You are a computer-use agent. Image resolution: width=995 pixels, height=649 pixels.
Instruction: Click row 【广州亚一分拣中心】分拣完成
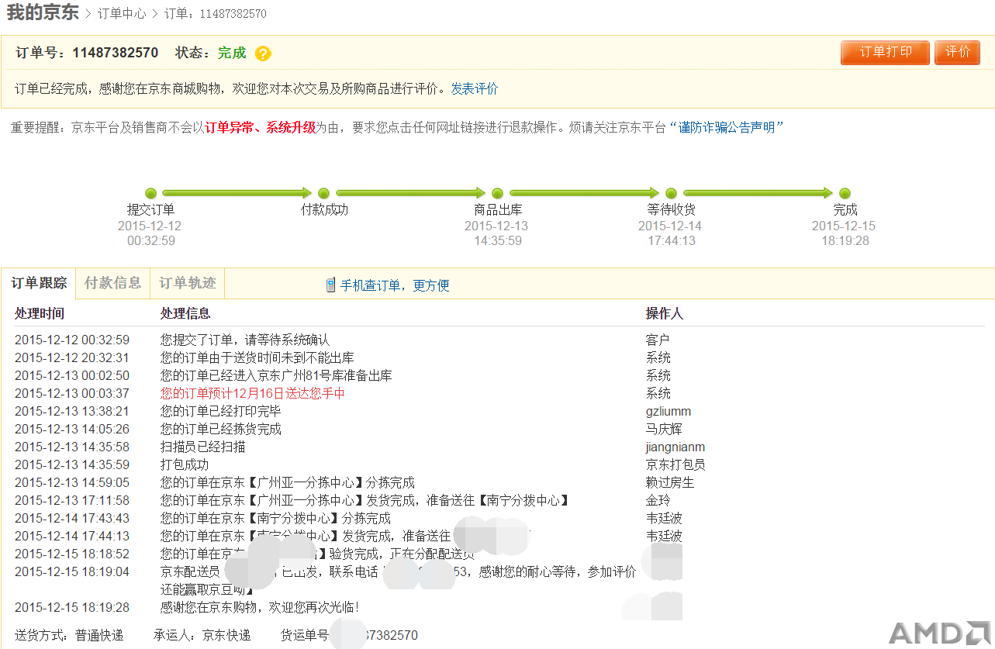tap(288, 482)
